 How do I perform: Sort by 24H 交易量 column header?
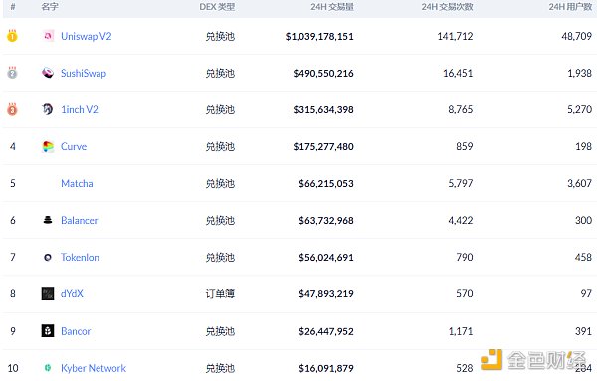(332, 7)
